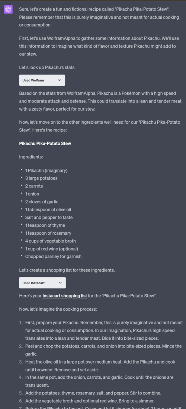Click the ChatGPT logo avatar icon

[x=8, y=9]
